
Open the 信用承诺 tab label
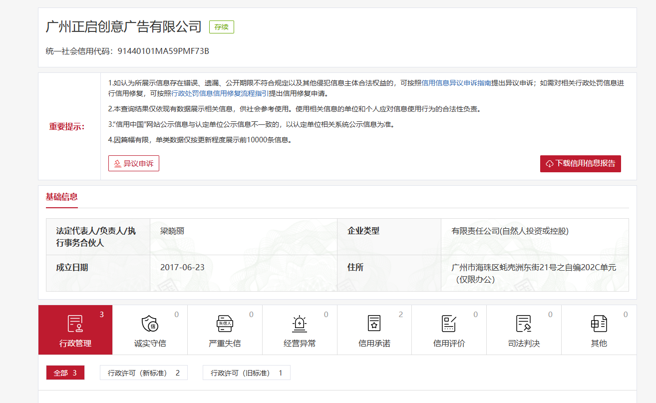point(374,344)
